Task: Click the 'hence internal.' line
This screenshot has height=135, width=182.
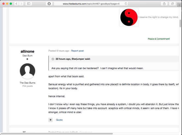Action: [x=57, y=96]
